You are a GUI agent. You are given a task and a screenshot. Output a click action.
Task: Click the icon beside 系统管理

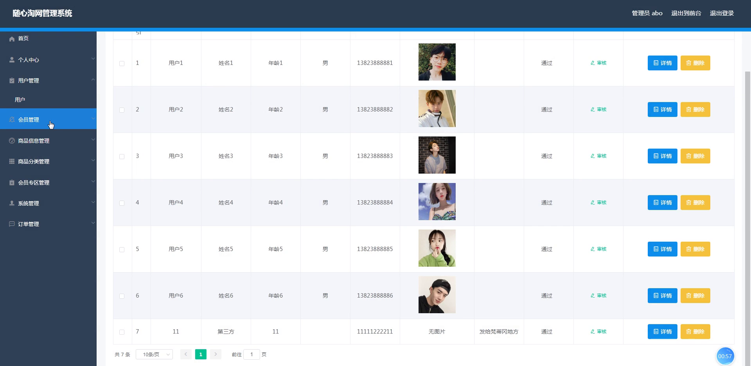(x=12, y=203)
